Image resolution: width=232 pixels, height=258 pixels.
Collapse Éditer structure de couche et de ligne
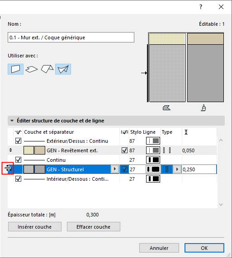tap(12, 121)
